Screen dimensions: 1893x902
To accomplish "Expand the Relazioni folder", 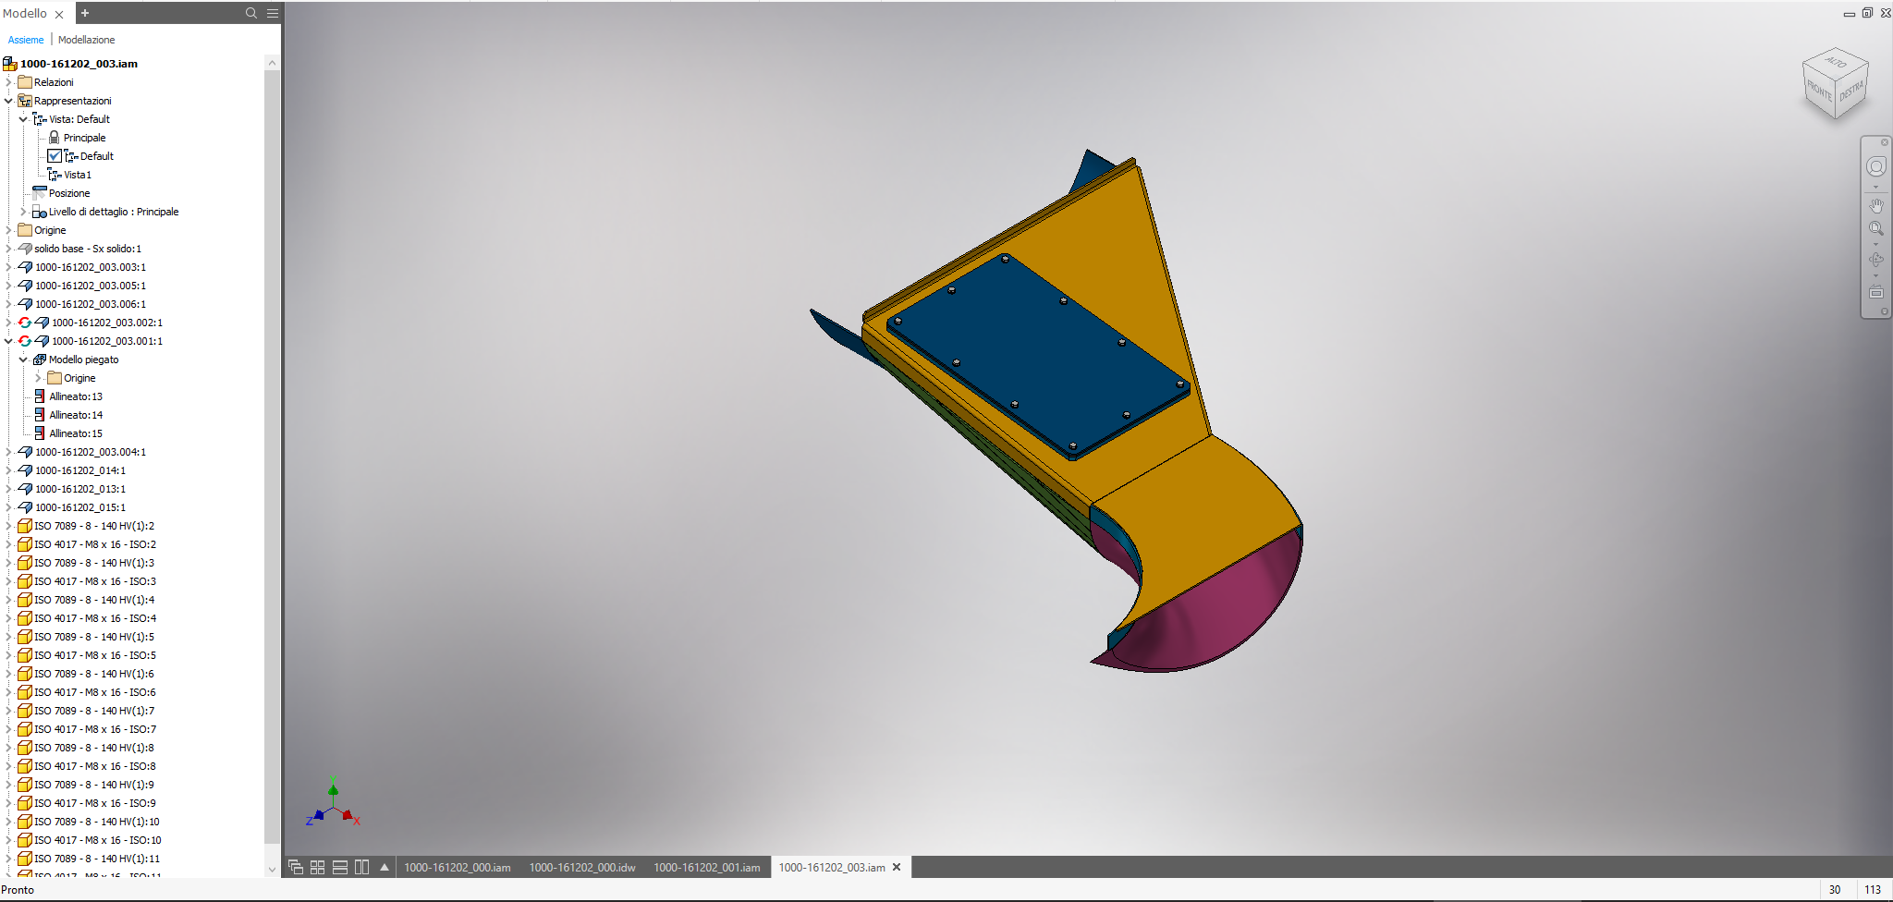I will (8, 82).
